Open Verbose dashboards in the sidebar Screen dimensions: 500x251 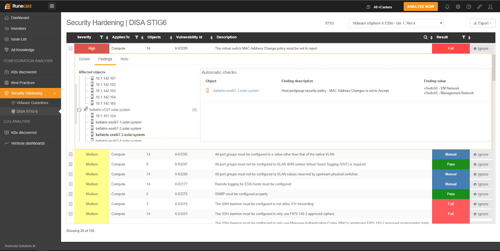[30, 143]
